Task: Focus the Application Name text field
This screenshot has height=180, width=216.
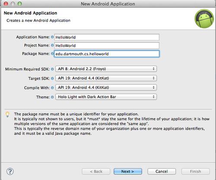Action: point(107,37)
